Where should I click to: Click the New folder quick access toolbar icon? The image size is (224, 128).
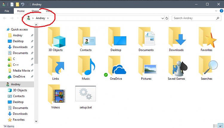coord(17,4)
